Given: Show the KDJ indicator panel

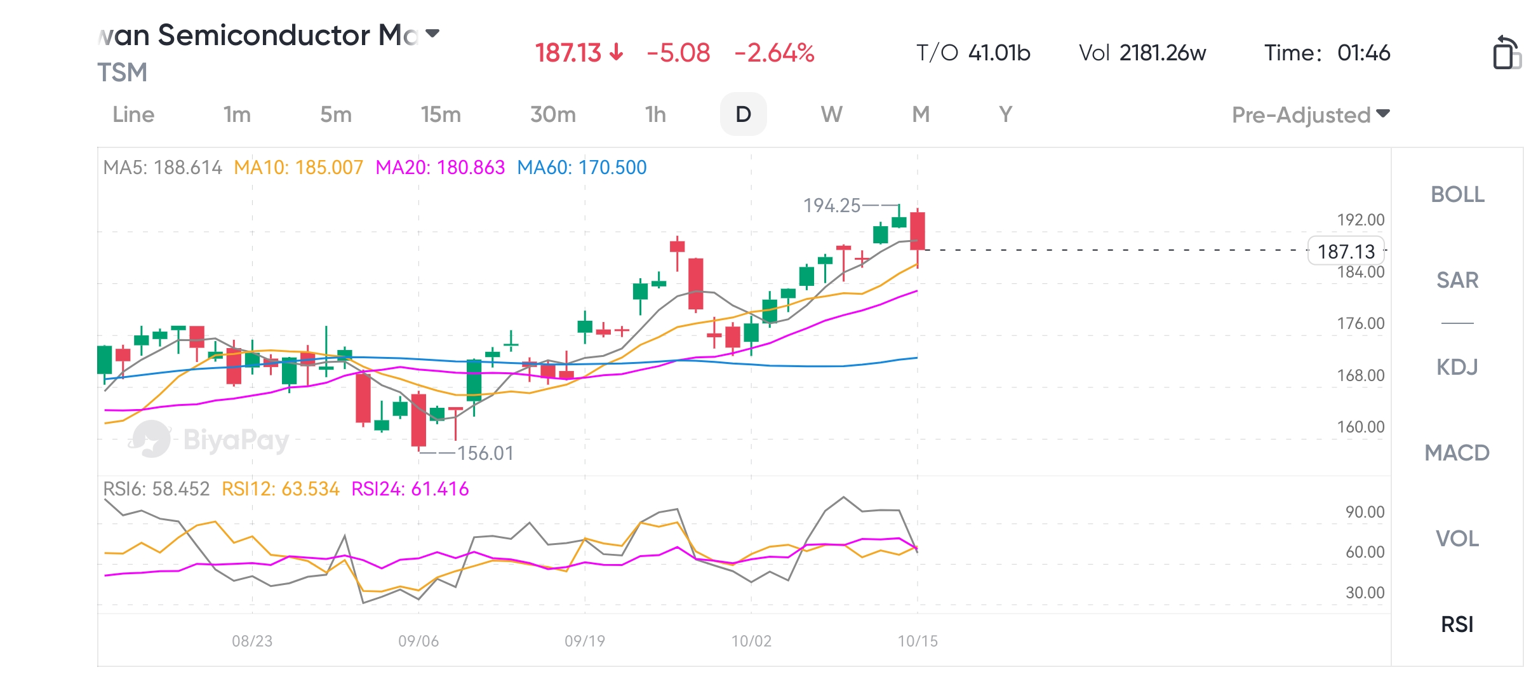Looking at the screenshot, I should (1457, 367).
